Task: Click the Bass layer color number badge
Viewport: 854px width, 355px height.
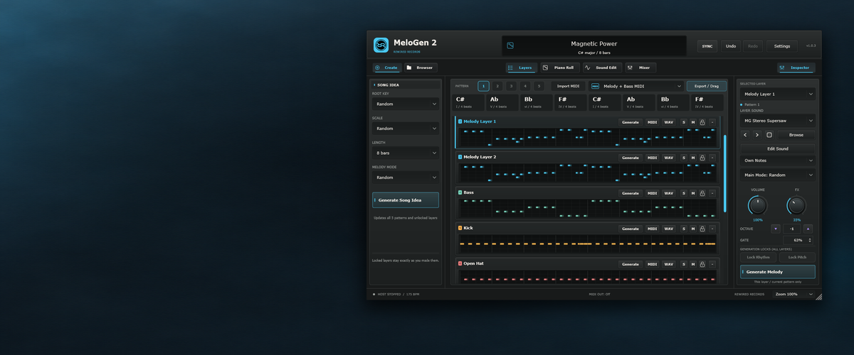Action: click(460, 192)
